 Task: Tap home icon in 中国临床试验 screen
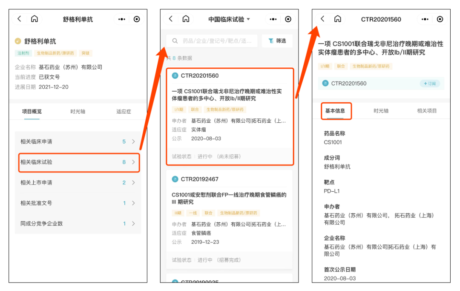(186, 19)
